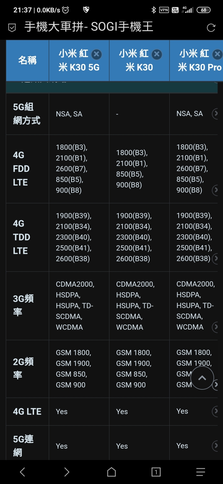Tap the scroll-to-top arrow button
Image resolution: width=223 pixels, height=484 pixels.
[x=202, y=378]
